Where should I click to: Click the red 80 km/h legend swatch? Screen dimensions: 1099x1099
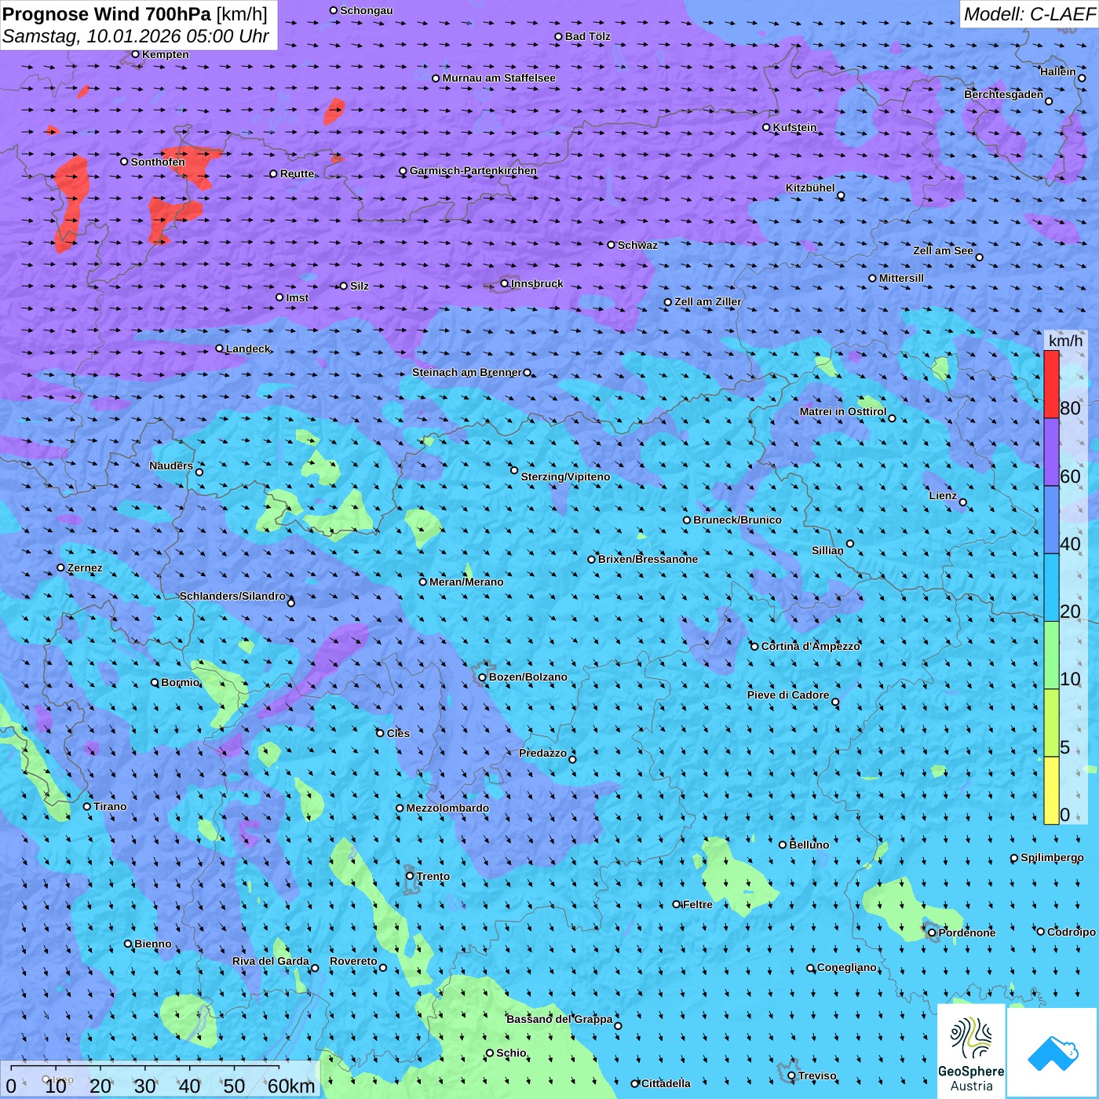pos(1051,385)
